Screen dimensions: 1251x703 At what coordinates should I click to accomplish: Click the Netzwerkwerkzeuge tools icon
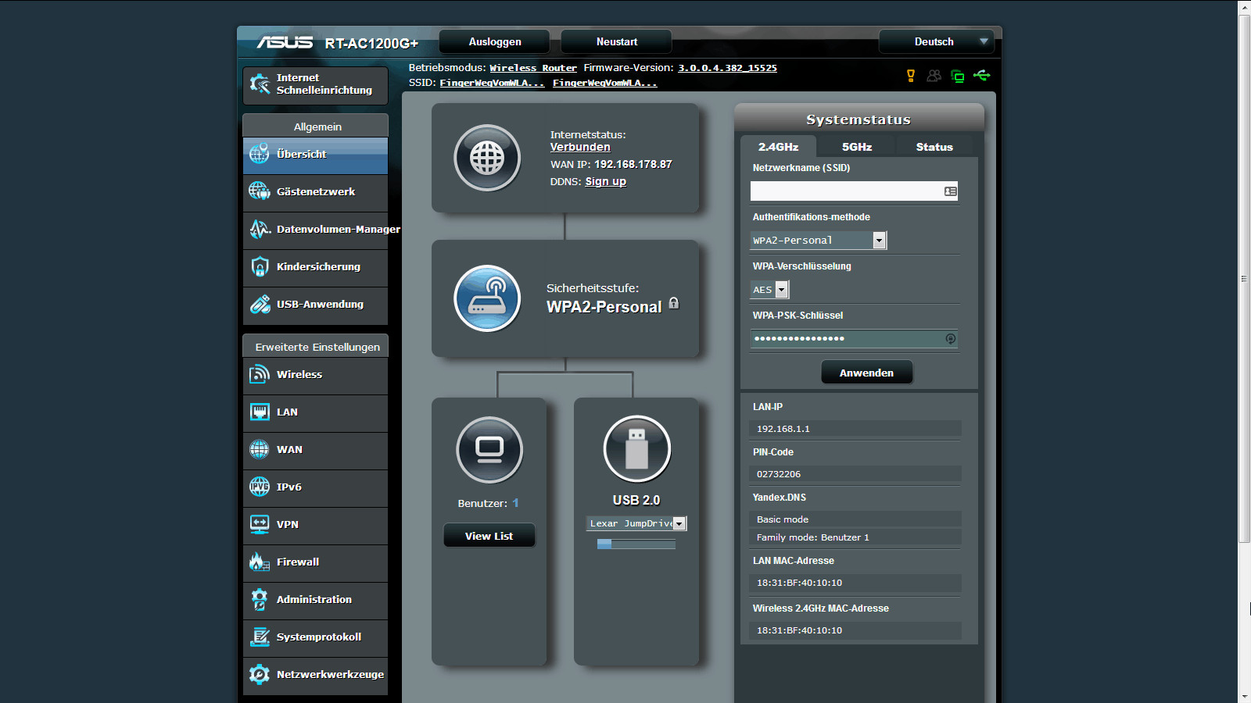tap(260, 675)
